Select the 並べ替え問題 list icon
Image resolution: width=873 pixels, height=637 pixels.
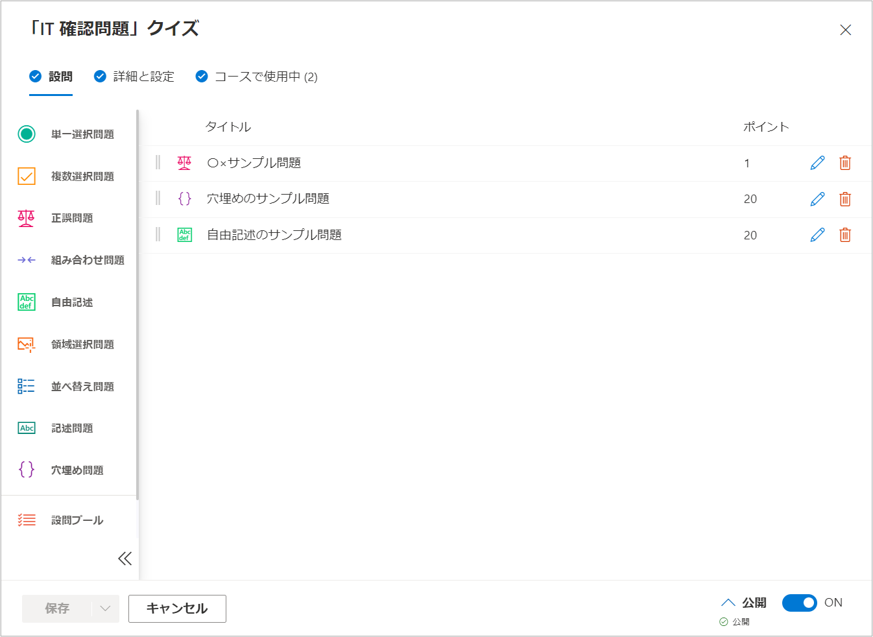click(x=26, y=387)
